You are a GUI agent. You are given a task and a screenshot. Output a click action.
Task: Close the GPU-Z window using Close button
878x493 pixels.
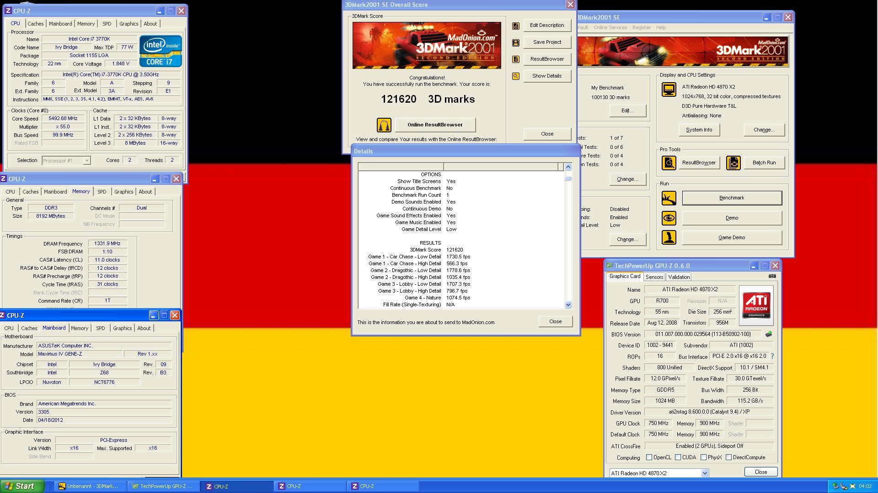(760, 472)
